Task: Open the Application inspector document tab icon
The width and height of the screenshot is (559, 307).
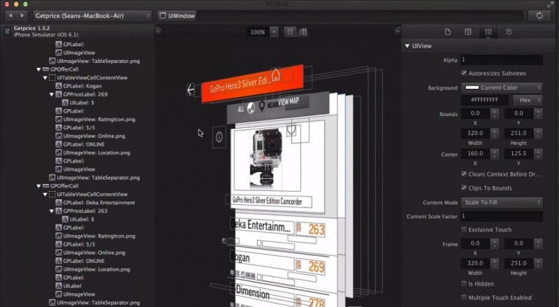Action: click(x=448, y=31)
